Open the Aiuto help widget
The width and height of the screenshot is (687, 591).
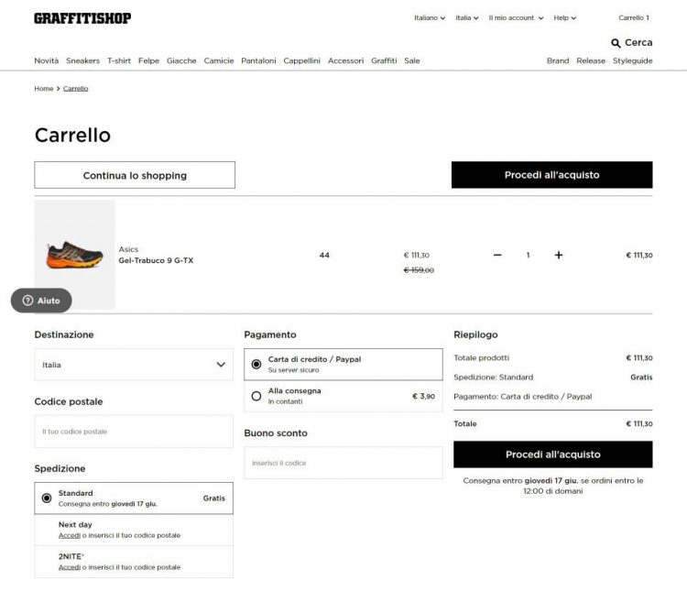40,301
